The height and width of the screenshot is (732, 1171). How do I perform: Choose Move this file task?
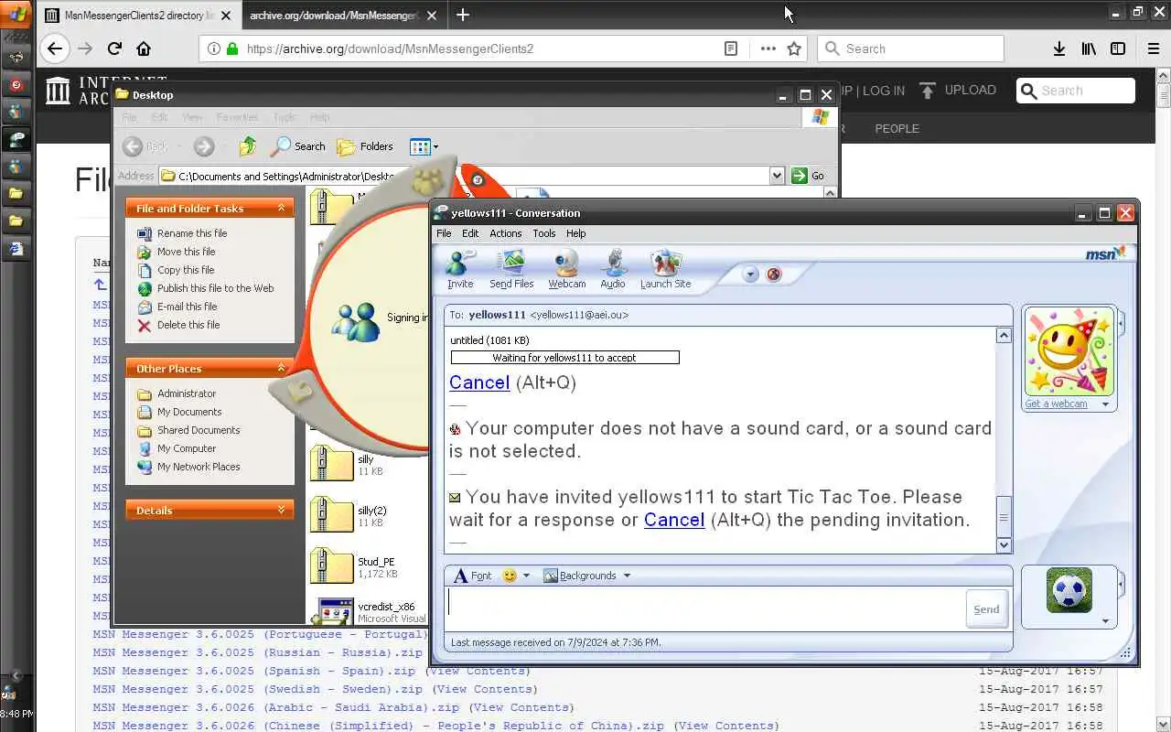[177, 252]
